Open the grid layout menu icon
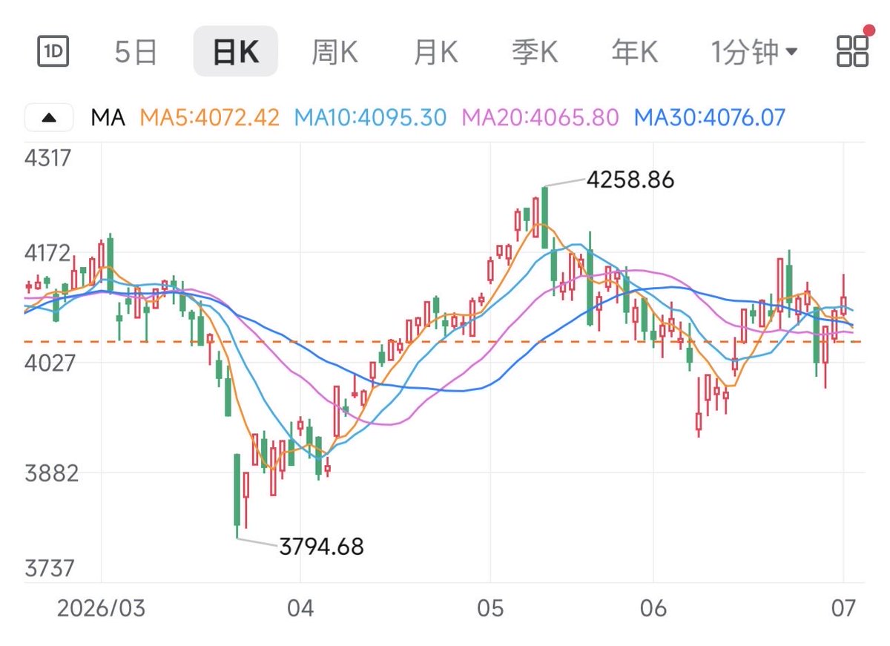The image size is (890, 646). tap(852, 50)
